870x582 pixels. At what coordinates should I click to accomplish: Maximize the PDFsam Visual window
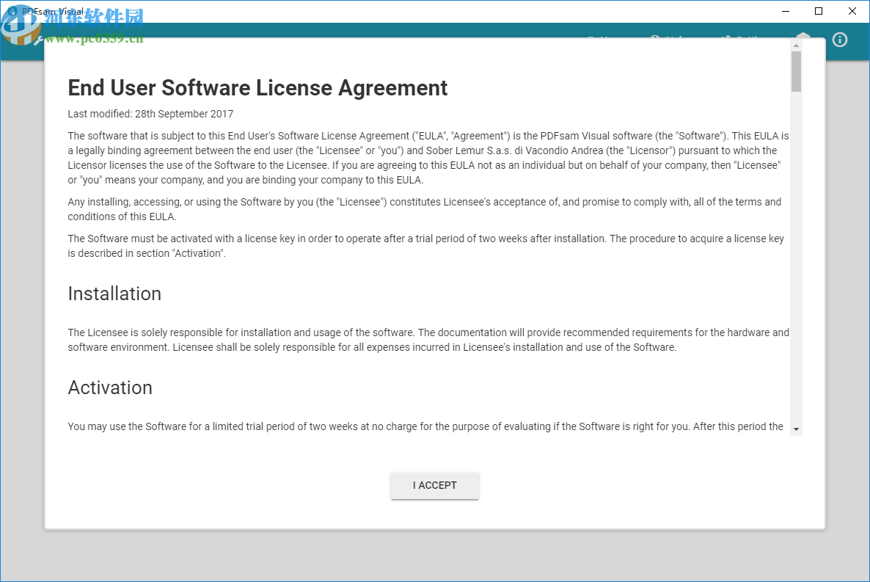click(x=819, y=11)
